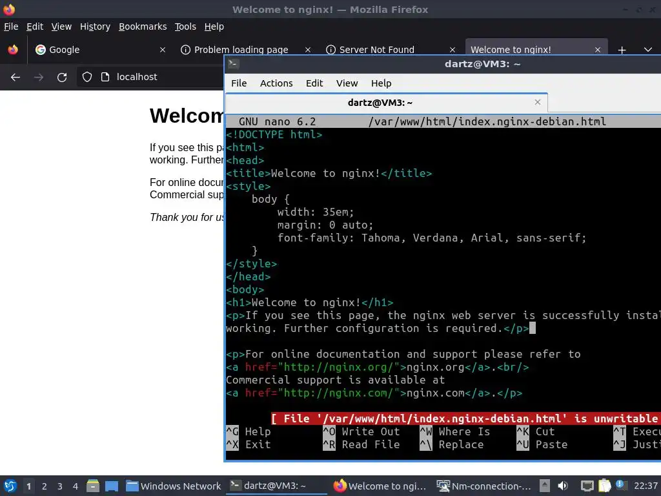
Task: Click nano's ^O Write Out shortcut
Action: click(x=361, y=431)
